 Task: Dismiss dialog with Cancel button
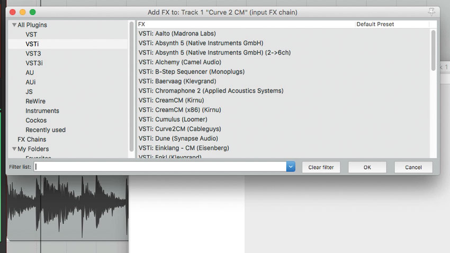click(x=413, y=167)
